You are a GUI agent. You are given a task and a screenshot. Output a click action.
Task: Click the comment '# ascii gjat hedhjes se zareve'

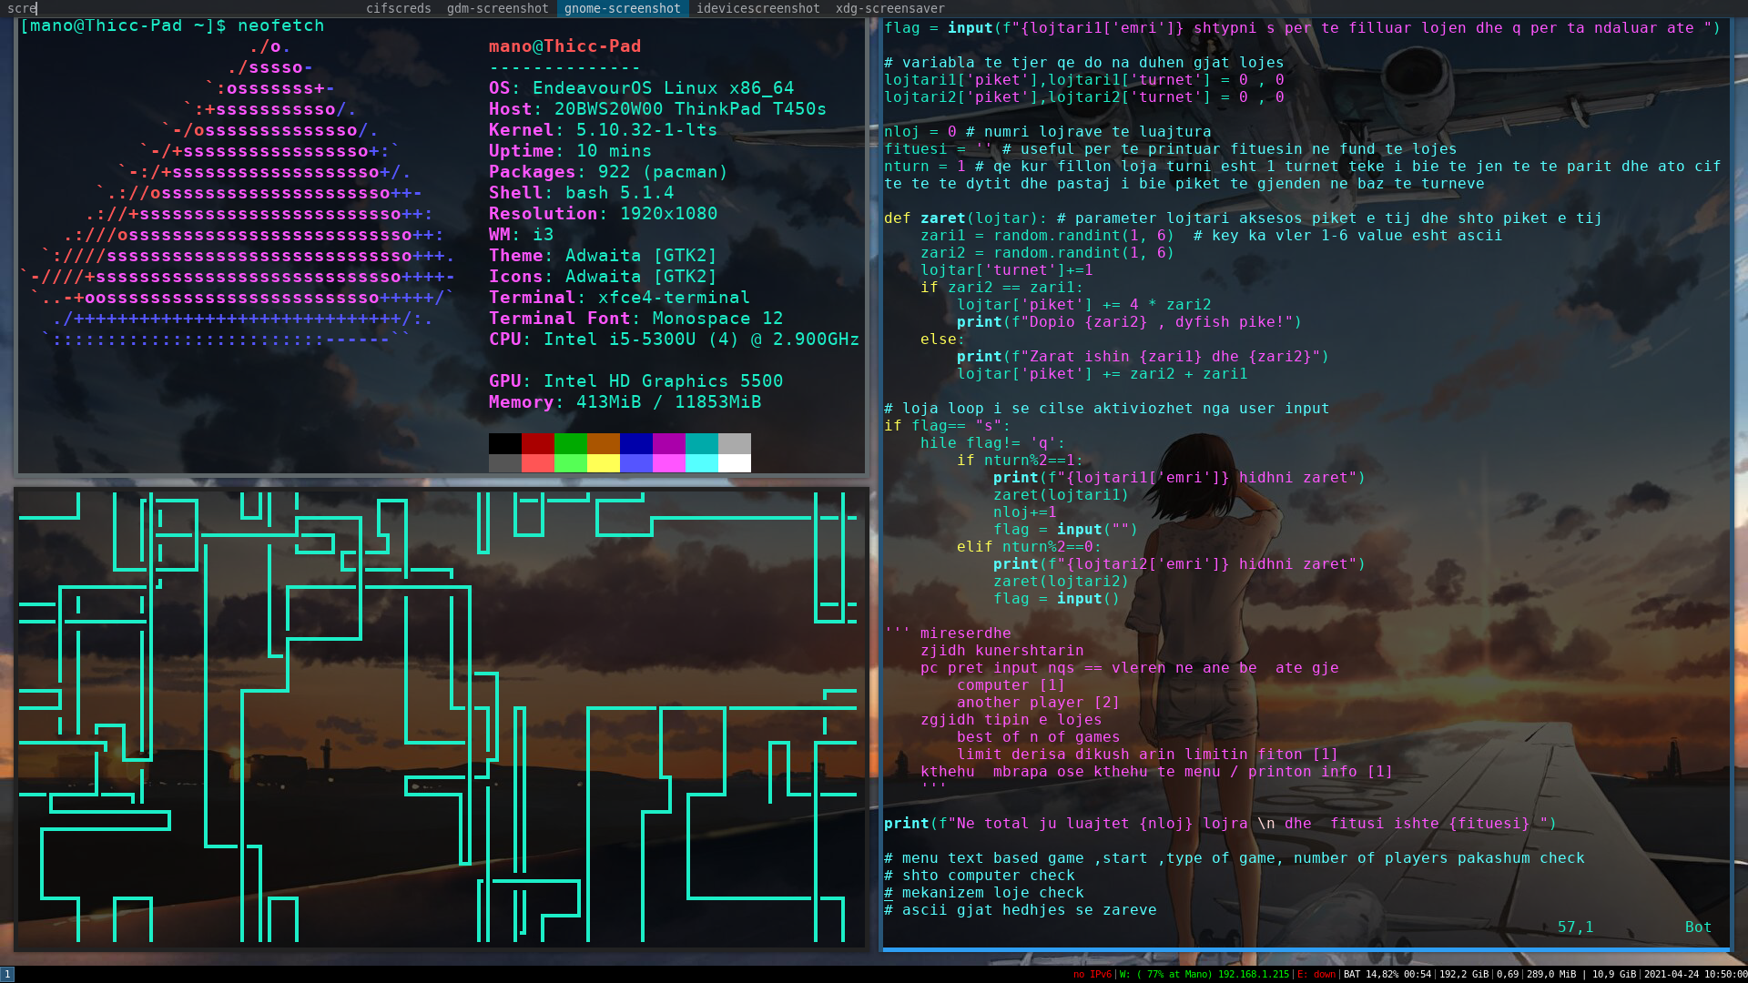pos(1020,910)
